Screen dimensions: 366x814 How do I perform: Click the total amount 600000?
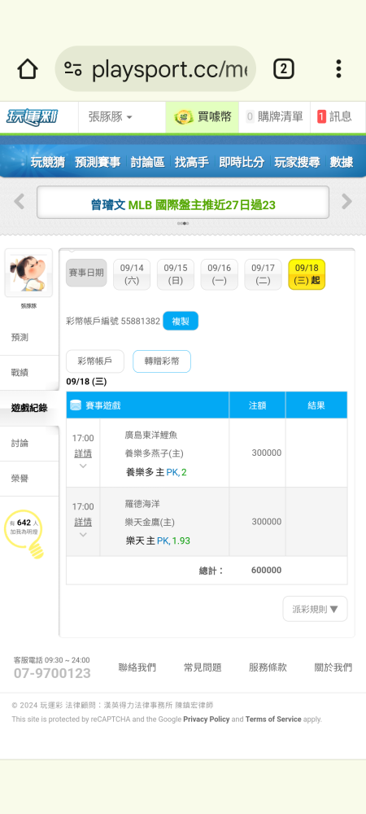(267, 571)
